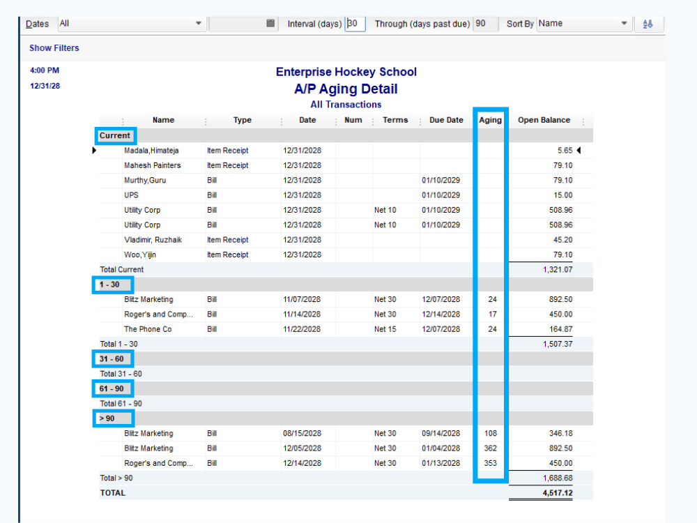Click the aging value 353
Screen dimensions: 697x523
[490, 463]
